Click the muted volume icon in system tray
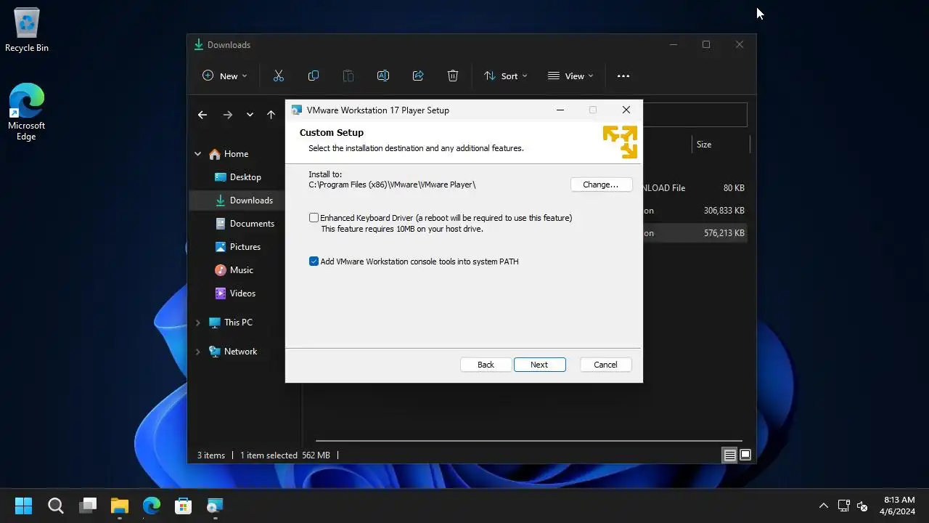 862,506
